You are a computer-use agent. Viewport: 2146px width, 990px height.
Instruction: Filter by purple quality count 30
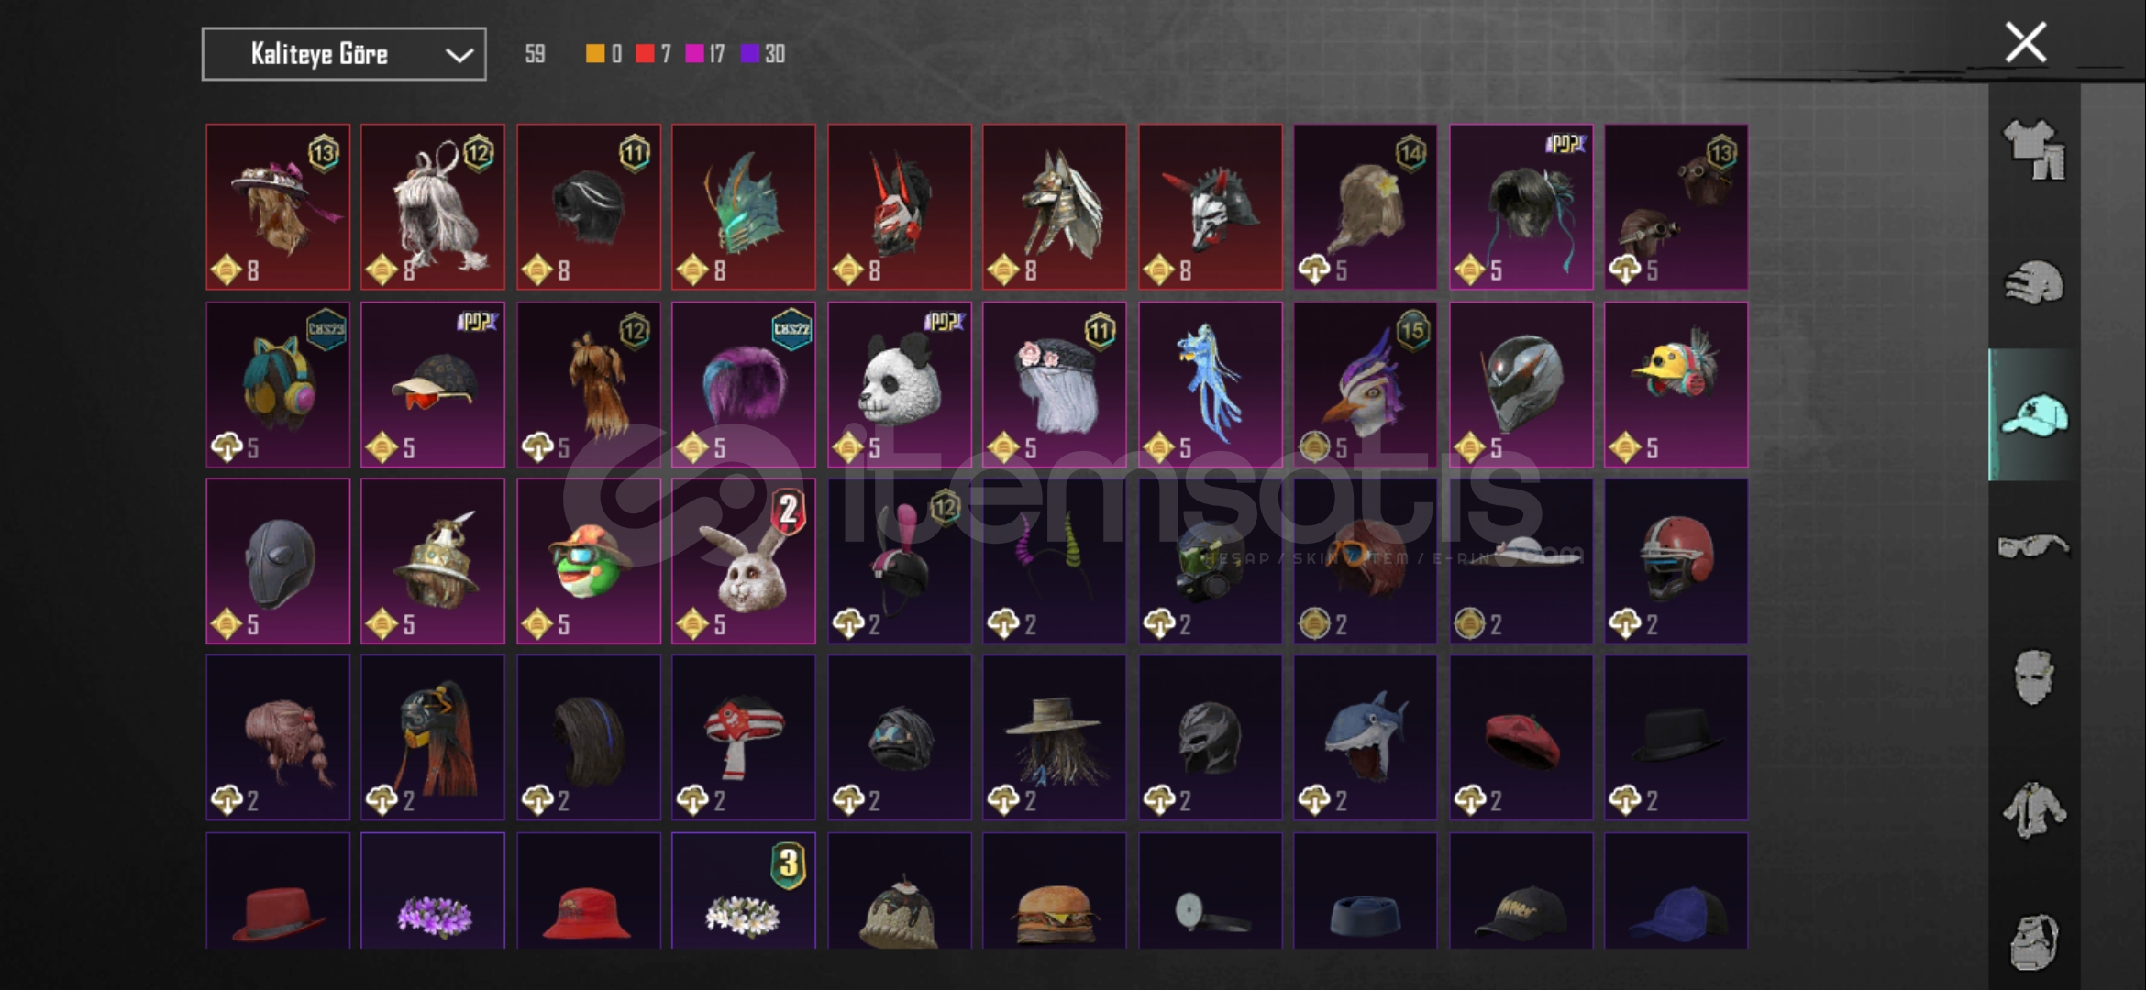click(x=763, y=54)
